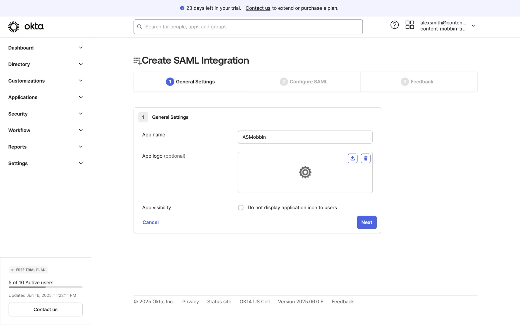Screen dimensions: 520x325
Task: Click the upload logo icon
Action: click(352, 158)
